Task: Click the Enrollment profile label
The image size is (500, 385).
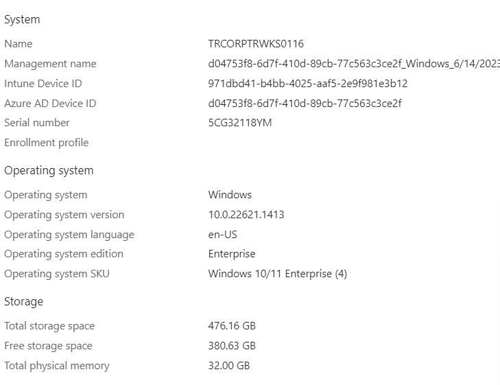Action: click(x=46, y=143)
